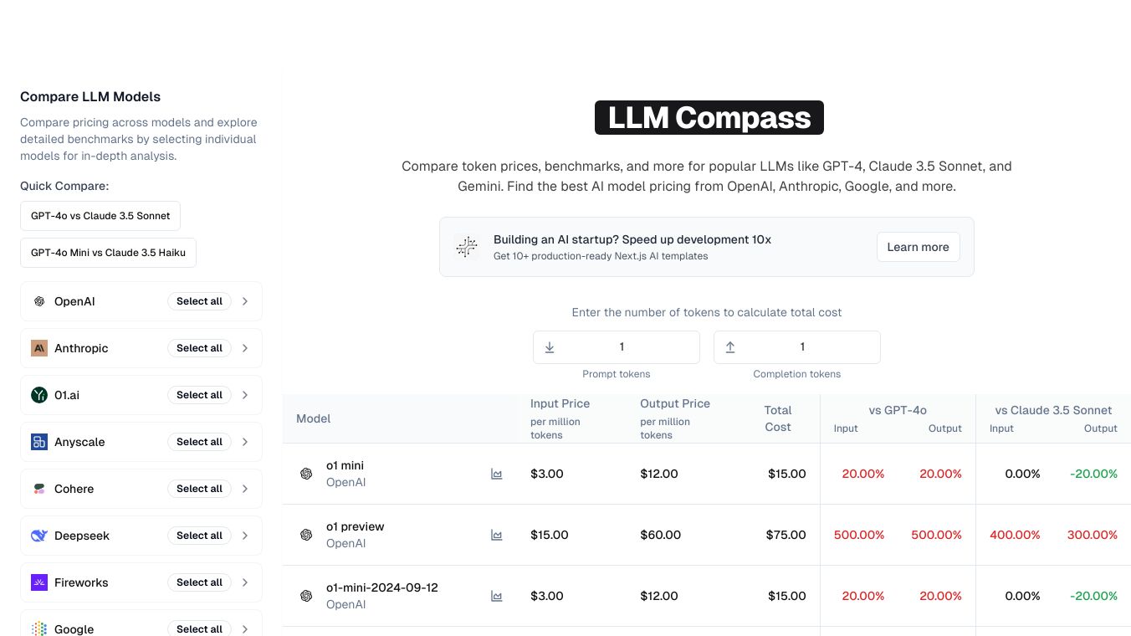Select all Anthropic models
The height and width of the screenshot is (636, 1131).
tap(199, 348)
